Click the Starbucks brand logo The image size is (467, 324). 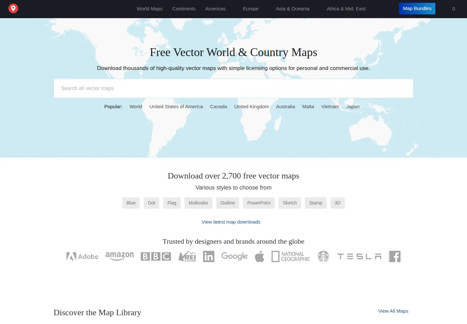click(323, 257)
